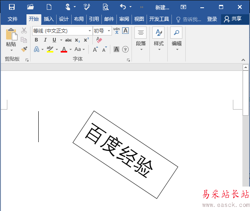Click the vertical scrollbar up arrow
Viewport: 250px width, 211px height.
point(246,68)
